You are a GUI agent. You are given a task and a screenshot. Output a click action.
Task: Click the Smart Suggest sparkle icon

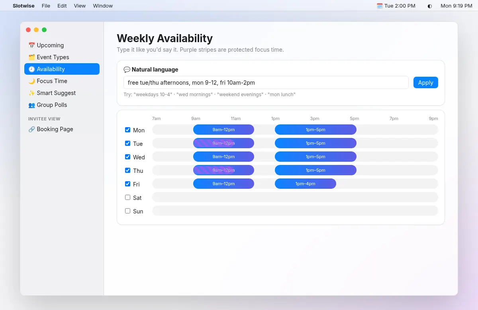coord(31,93)
